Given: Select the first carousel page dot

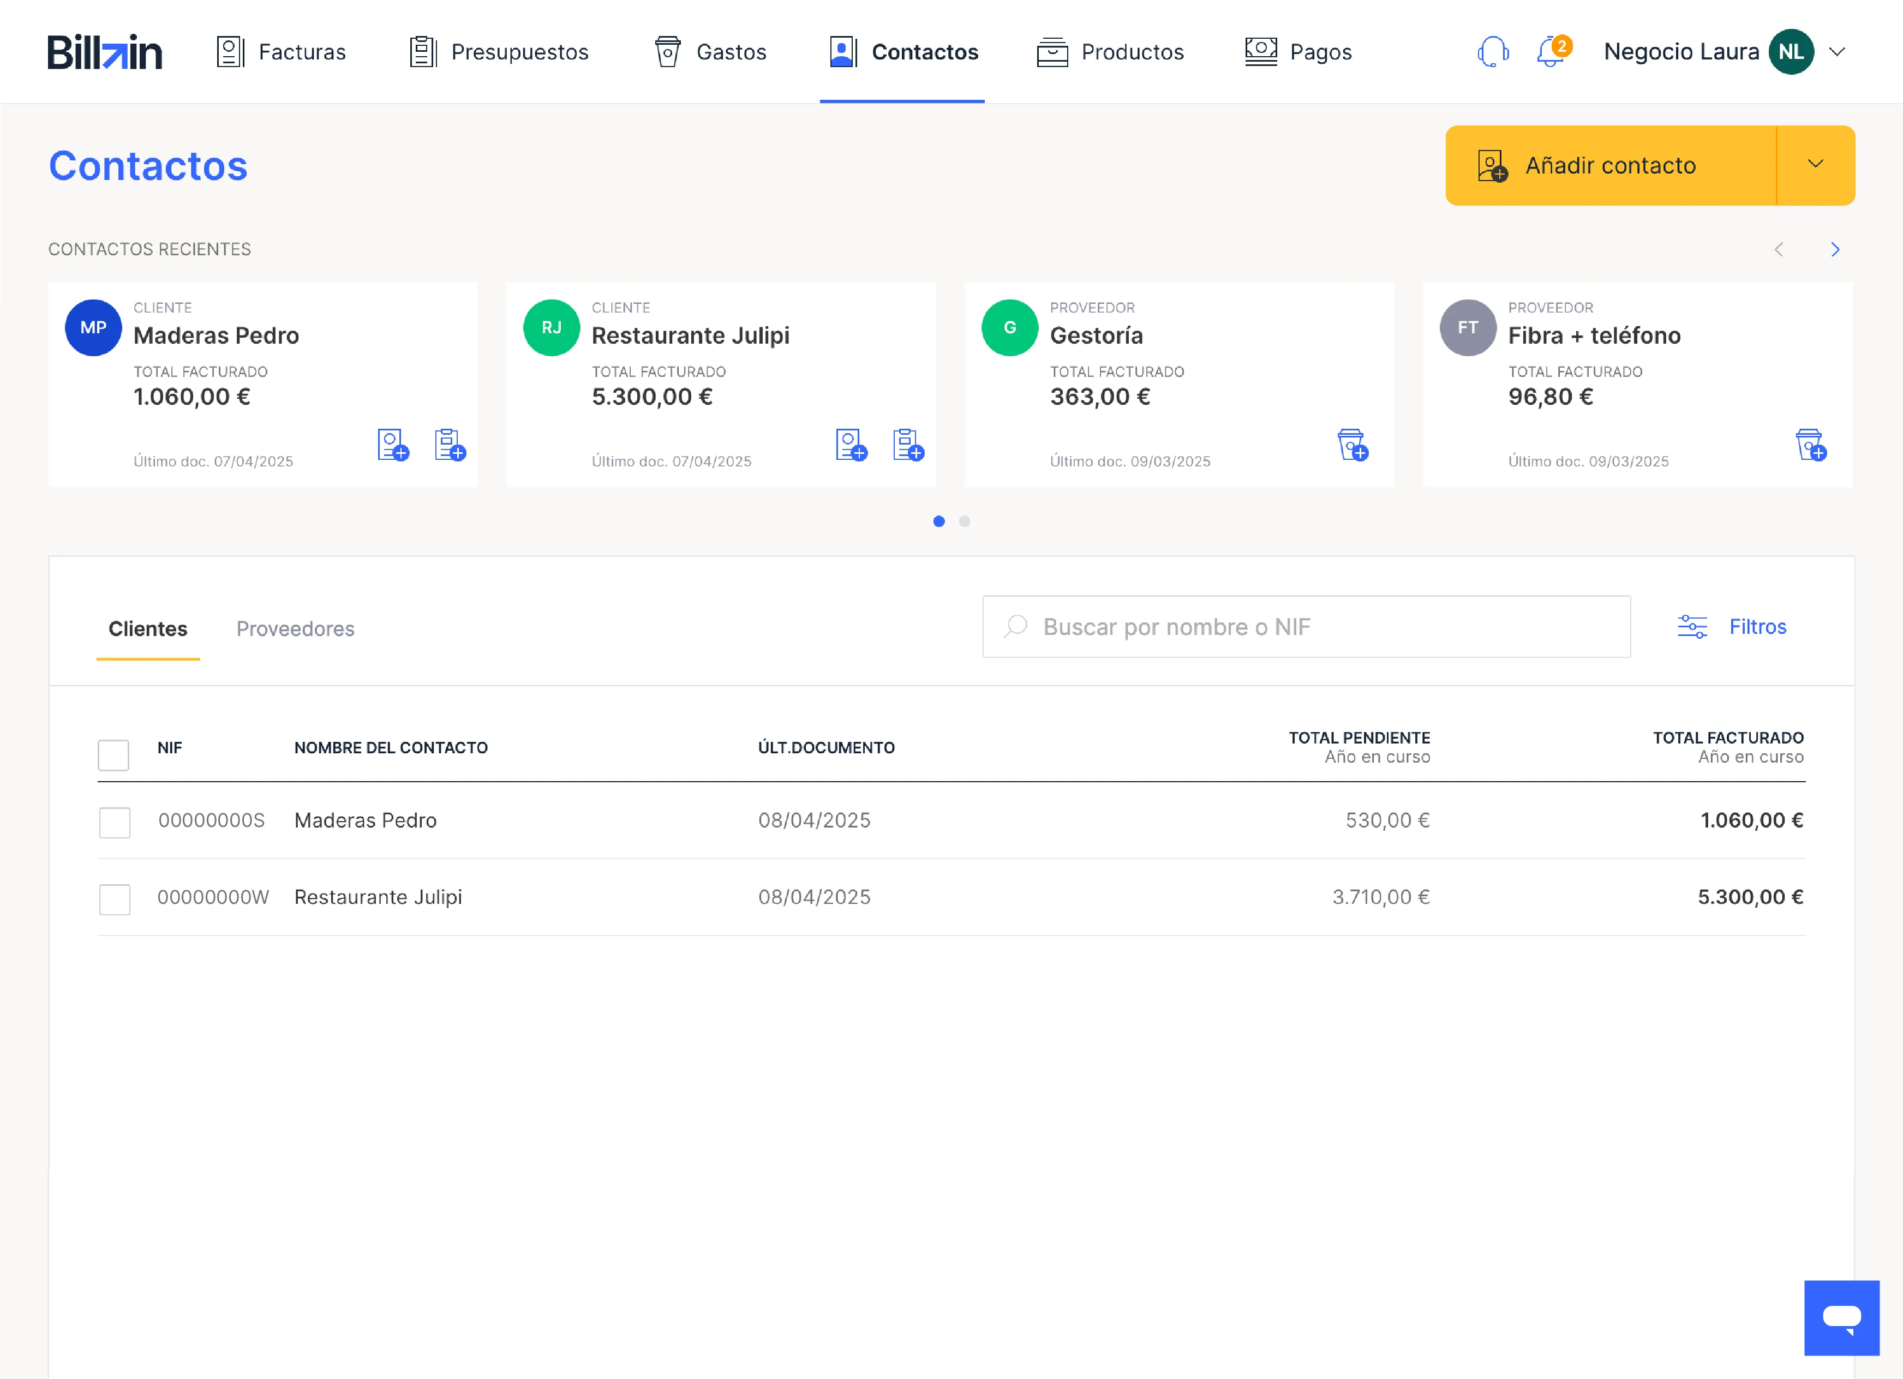Looking at the screenshot, I should [x=939, y=521].
